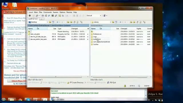Open Preferences via the gear toolbar icon
The image size is (183, 103).
click(x=30, y=15)
